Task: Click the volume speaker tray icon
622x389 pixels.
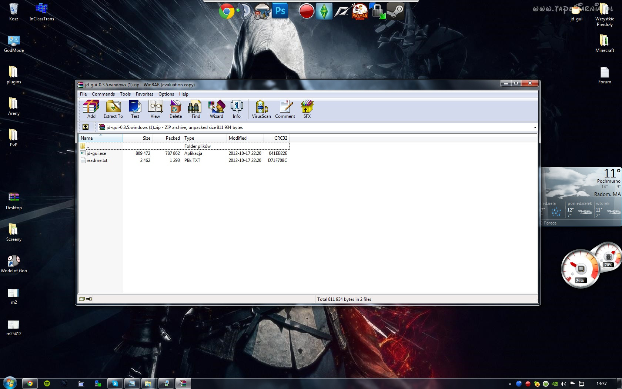Action: pos(563,384)
